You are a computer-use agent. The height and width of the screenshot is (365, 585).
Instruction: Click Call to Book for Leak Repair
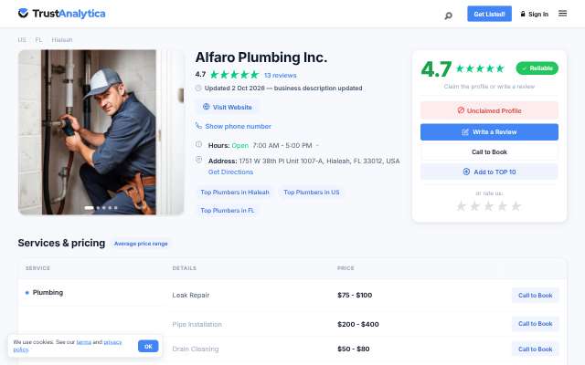point(535,296)
